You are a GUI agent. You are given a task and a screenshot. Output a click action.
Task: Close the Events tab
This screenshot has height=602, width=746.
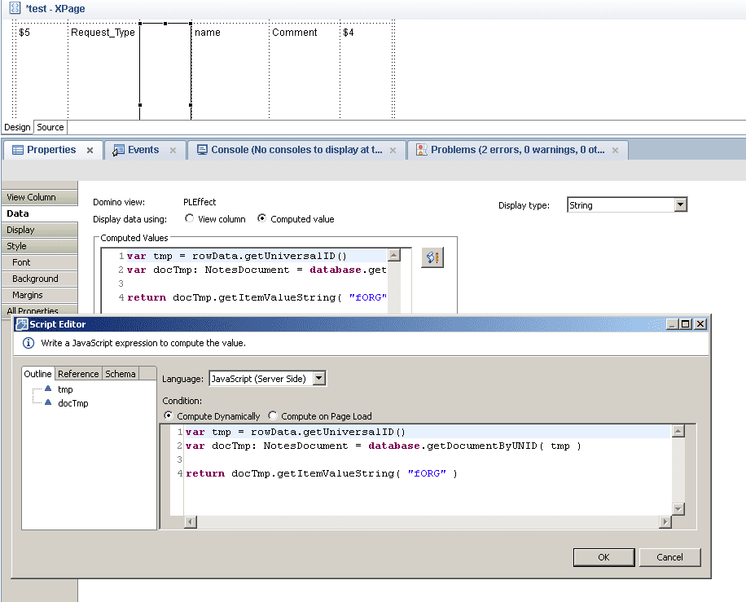[x=173, y=151]
